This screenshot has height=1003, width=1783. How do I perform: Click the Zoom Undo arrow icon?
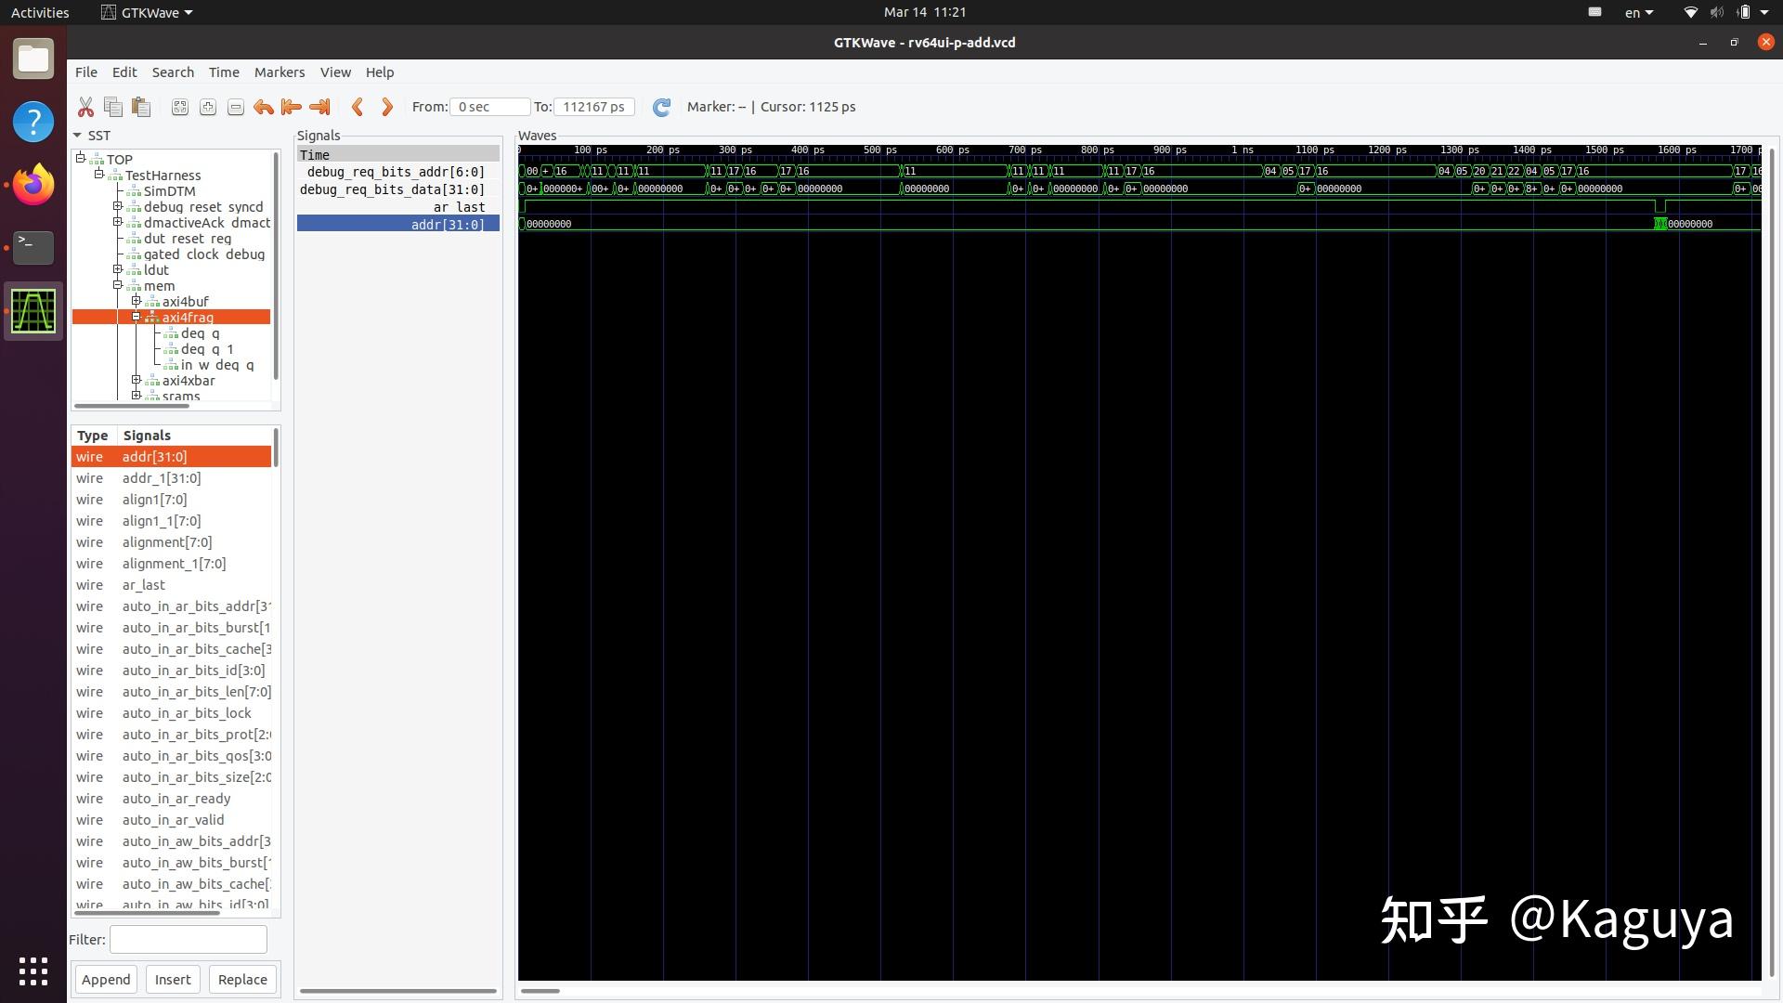point(264,107)
